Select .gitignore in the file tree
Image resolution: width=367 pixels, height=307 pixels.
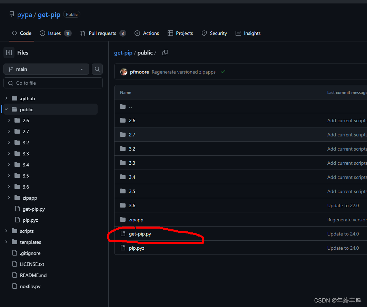point(30,253)
